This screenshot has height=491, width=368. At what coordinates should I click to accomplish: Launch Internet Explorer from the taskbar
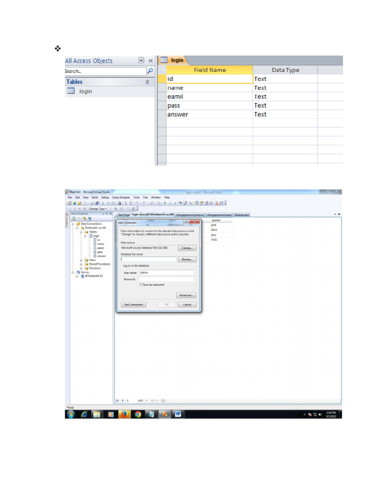[x=84, y=414]
